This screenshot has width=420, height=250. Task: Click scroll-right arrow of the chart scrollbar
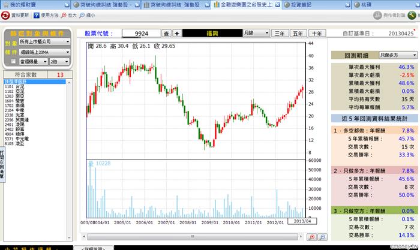click(x=301, y=237)
